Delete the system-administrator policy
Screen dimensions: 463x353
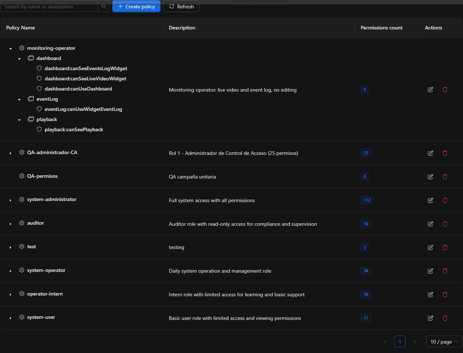coord(445,200)
